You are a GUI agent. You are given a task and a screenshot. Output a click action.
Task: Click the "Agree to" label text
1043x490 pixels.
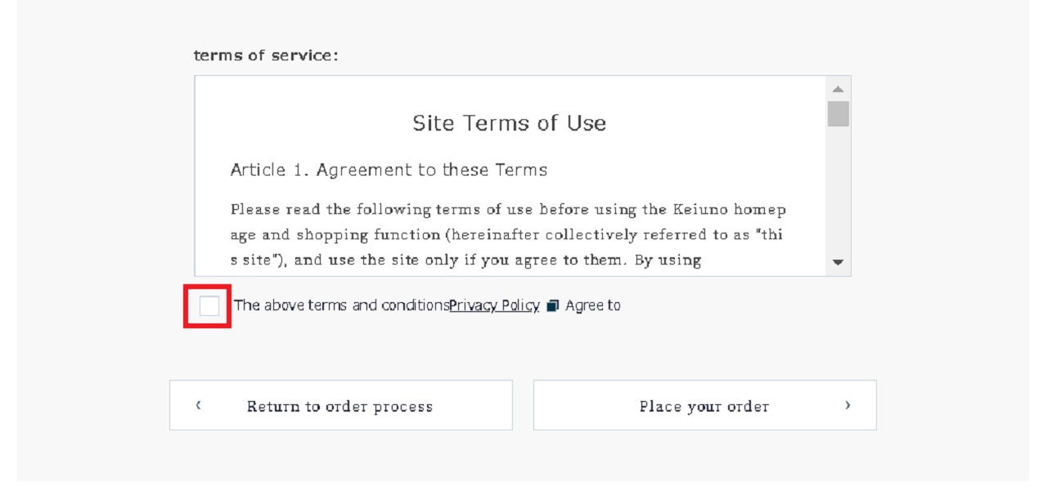[593, 305]
